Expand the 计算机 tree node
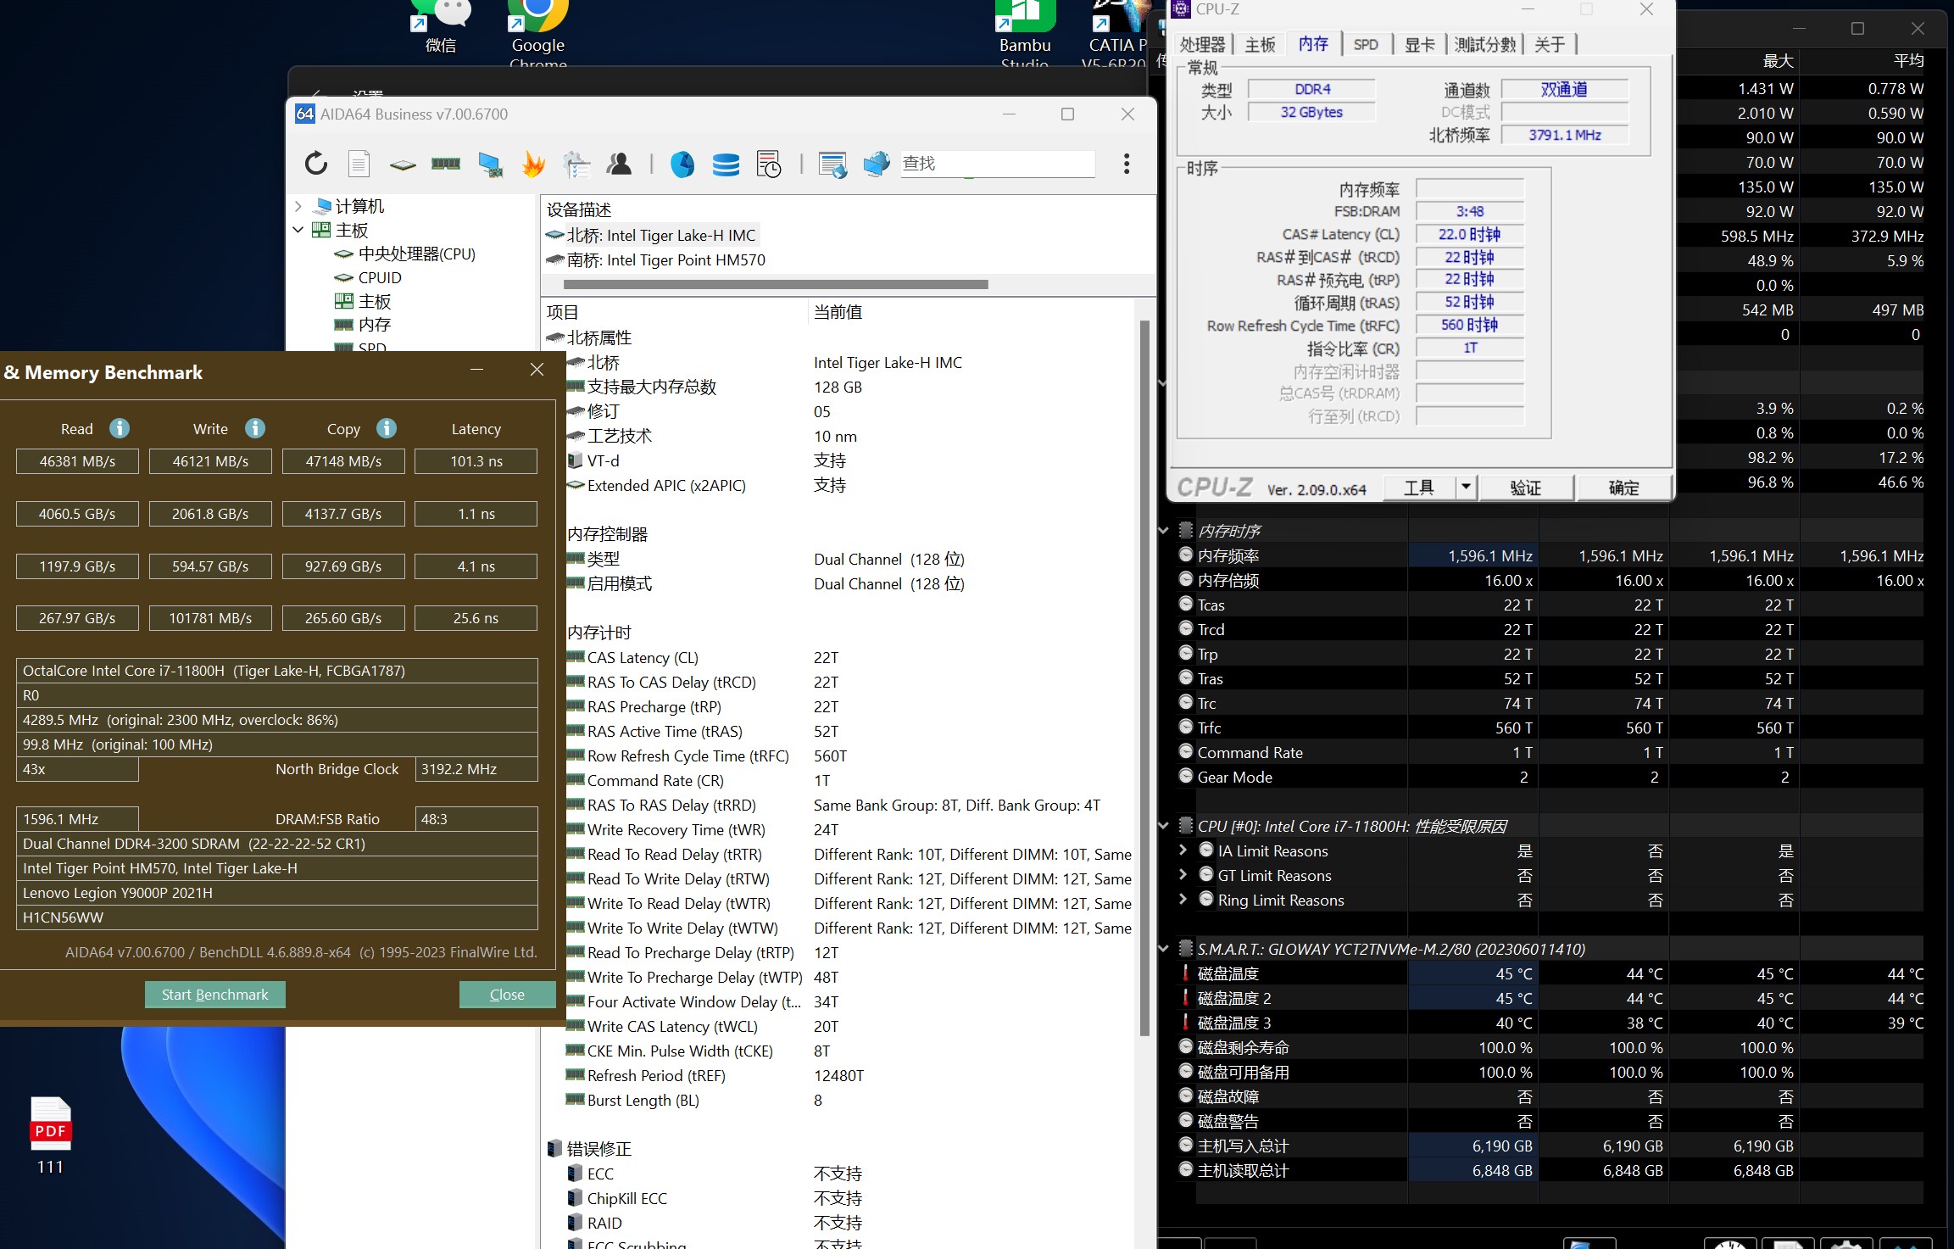Image resolution: width=1954 pixels, height=1249 pixels. (298, 206)
